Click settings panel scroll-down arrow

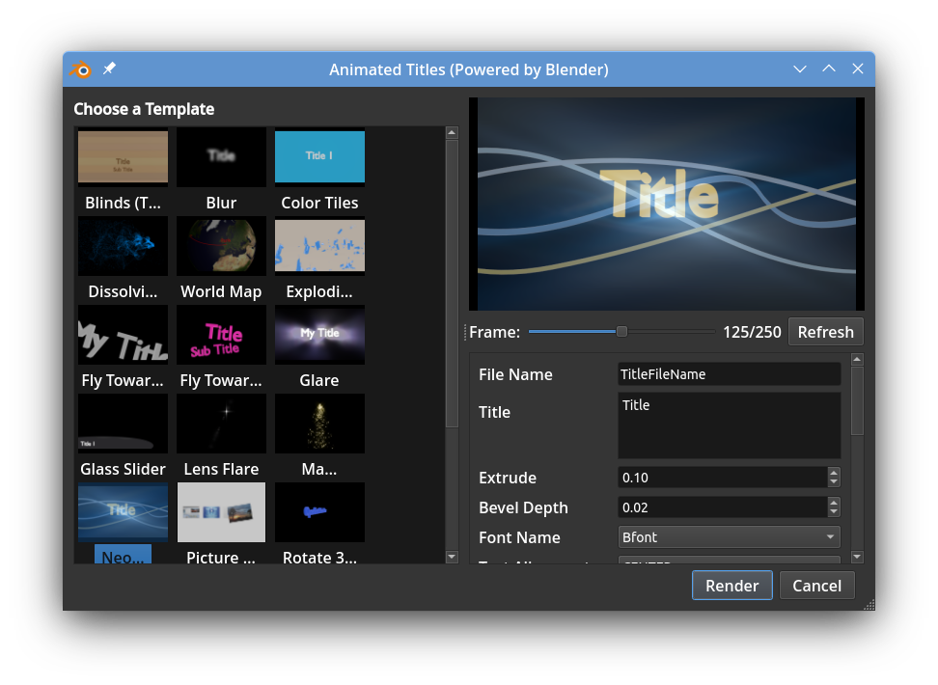coord(857,557)
